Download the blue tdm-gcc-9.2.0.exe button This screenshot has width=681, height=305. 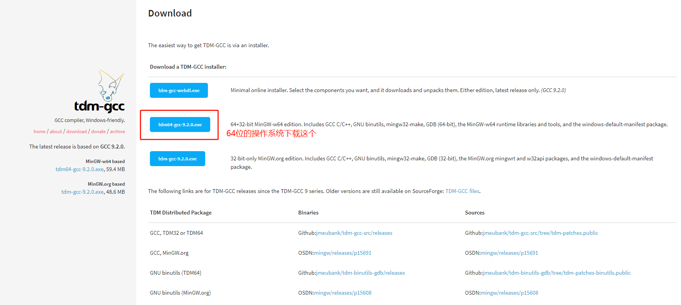click(178, 159)
